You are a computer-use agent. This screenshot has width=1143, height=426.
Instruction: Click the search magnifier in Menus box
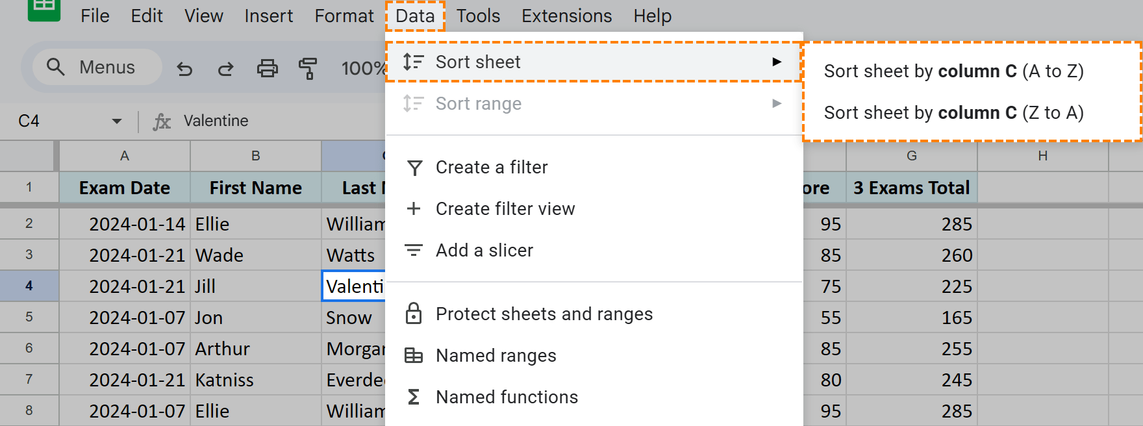coord(56,67)
